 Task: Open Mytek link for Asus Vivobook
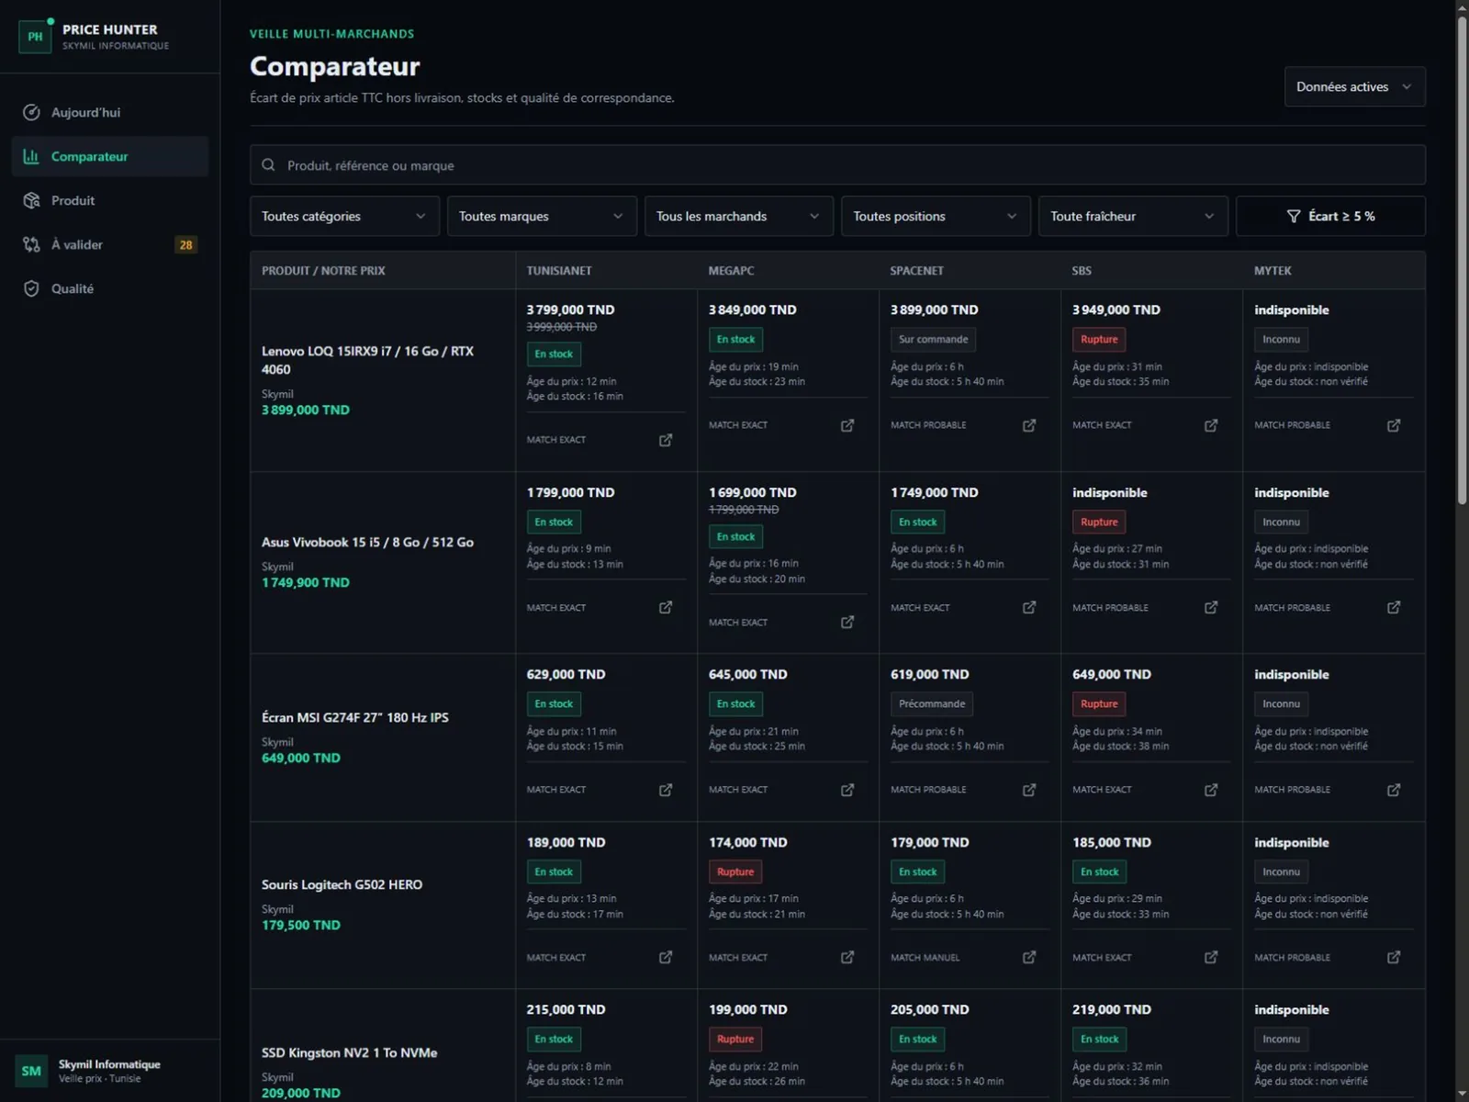[x=1394, y=607]
